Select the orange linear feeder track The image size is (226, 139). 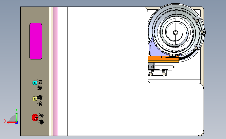(163, 59)
